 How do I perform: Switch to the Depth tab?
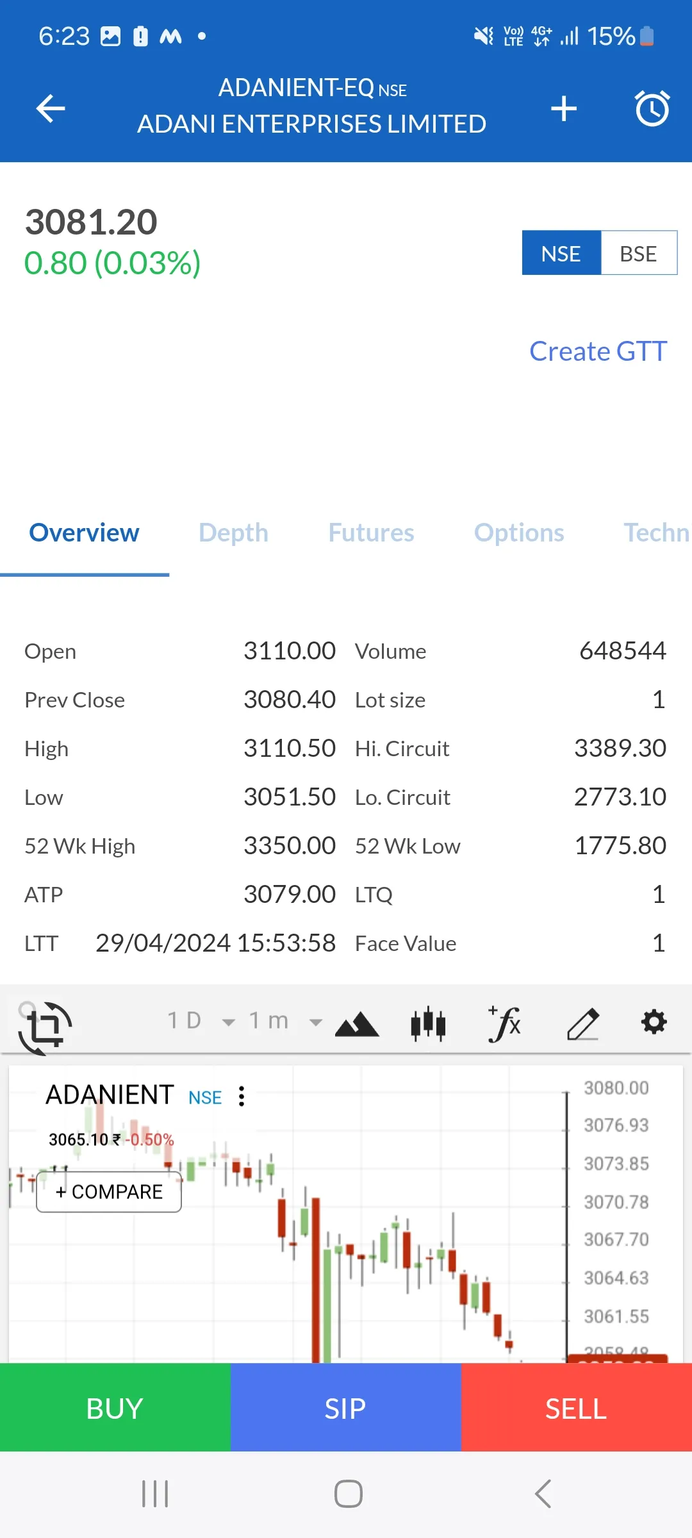(233, 533)
